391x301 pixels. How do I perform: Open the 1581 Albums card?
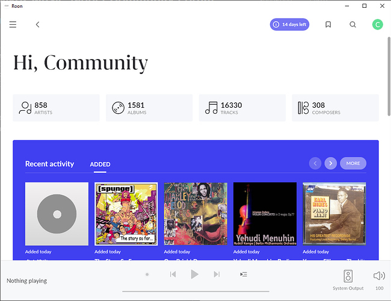click(149, 108)
